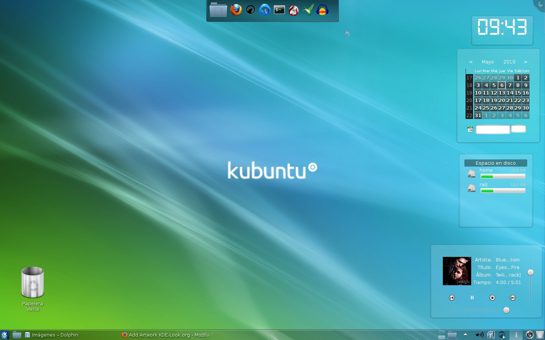Open folder icon next to the K launcher
545x340 pixels.
[x=17, y=335]
